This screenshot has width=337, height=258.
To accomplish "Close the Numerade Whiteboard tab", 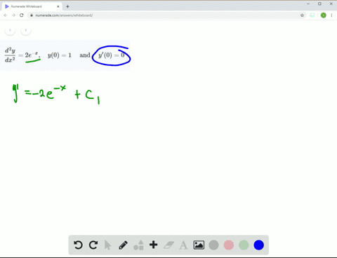I will pyautogui.click(x=58, y=6).
